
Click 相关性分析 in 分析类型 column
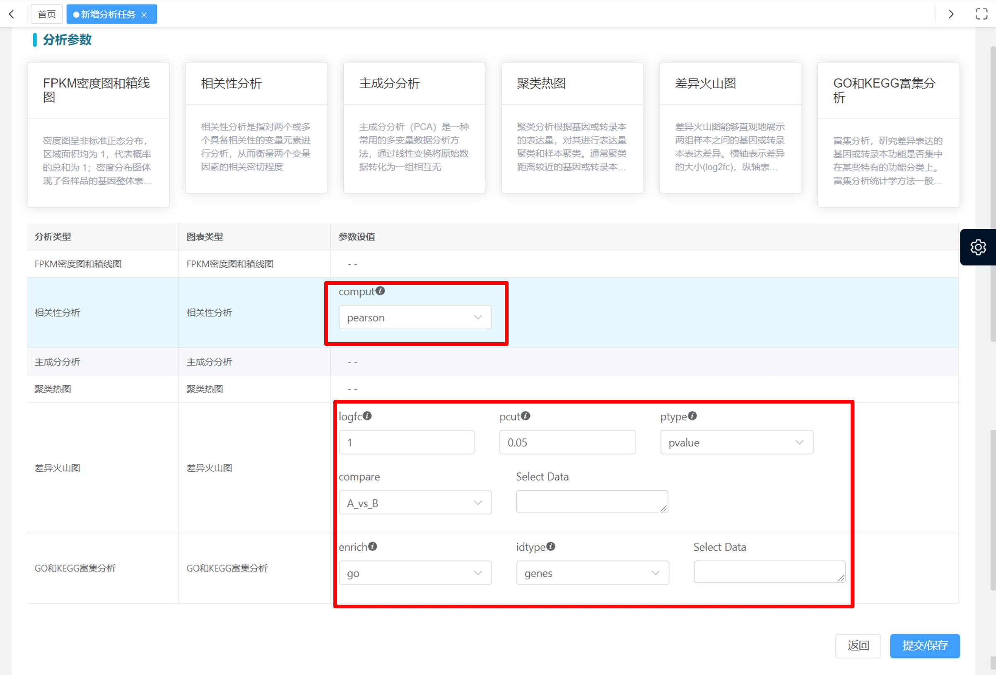pyautogui.click(x=58, y=312)
